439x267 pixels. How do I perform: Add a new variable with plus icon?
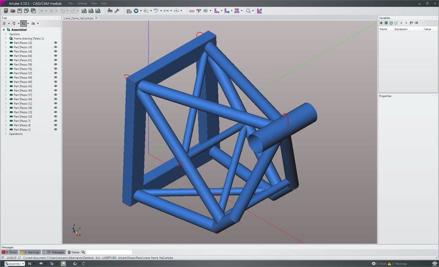coord(381,23)
